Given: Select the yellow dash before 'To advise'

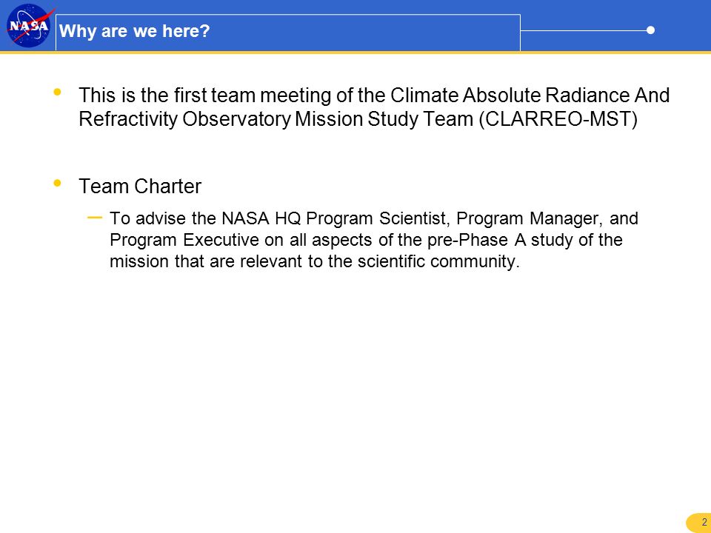Looking at the screenshot, I should pyautogui.click(x=95, y=218).
